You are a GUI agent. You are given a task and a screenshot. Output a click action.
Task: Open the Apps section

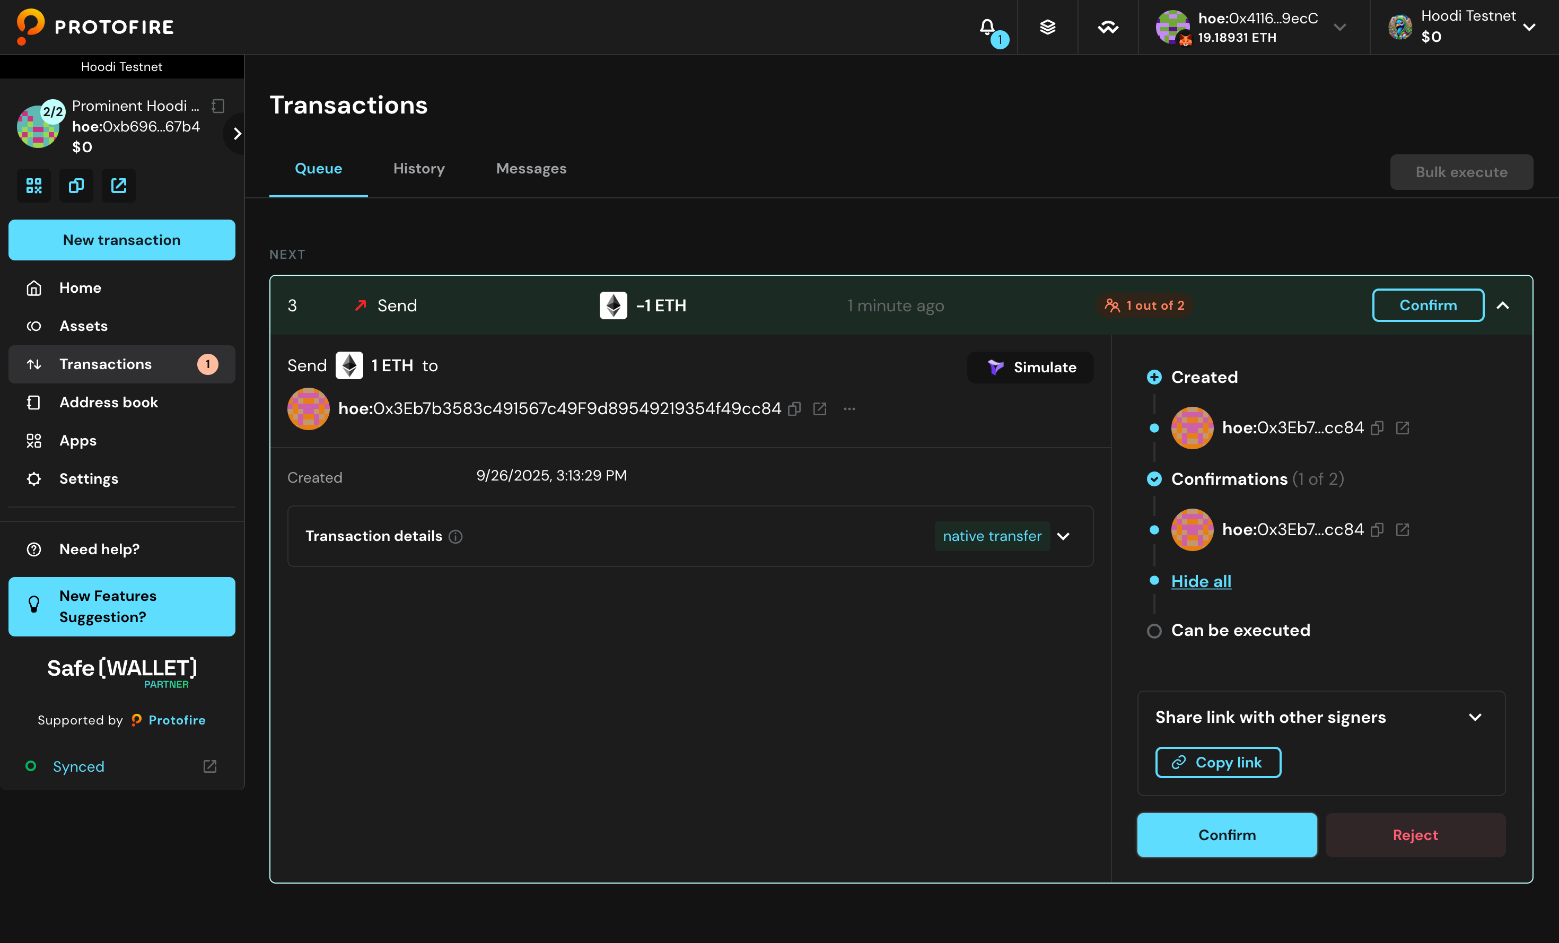77,441
